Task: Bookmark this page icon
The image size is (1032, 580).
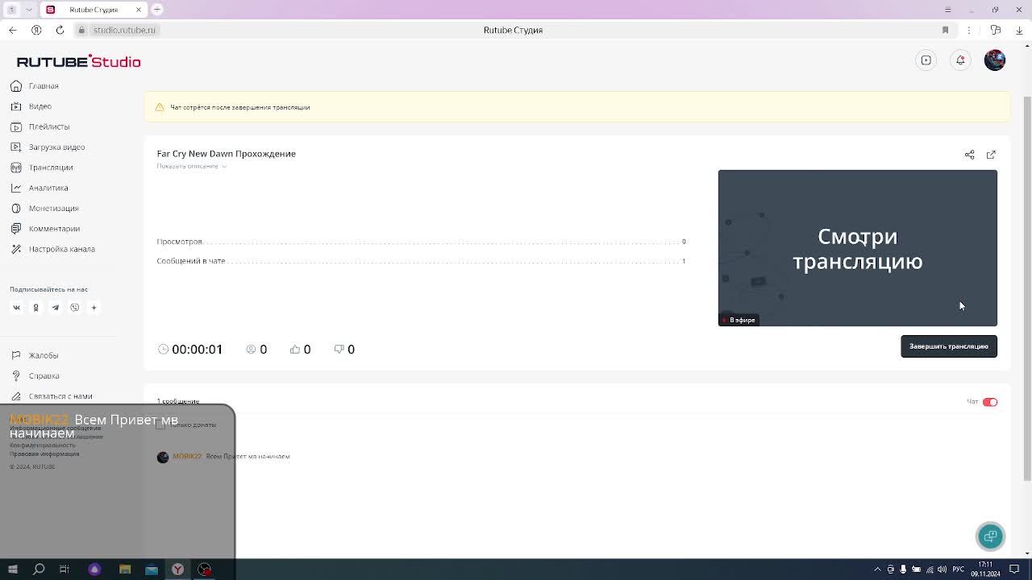Action: tap(946, 30)
